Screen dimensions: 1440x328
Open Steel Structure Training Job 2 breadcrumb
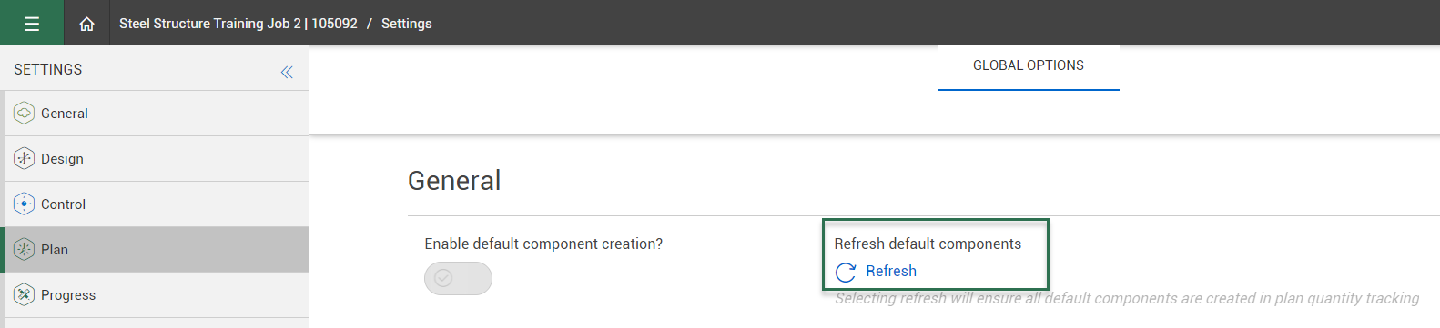pyautogui.click(x=238, y=24)
